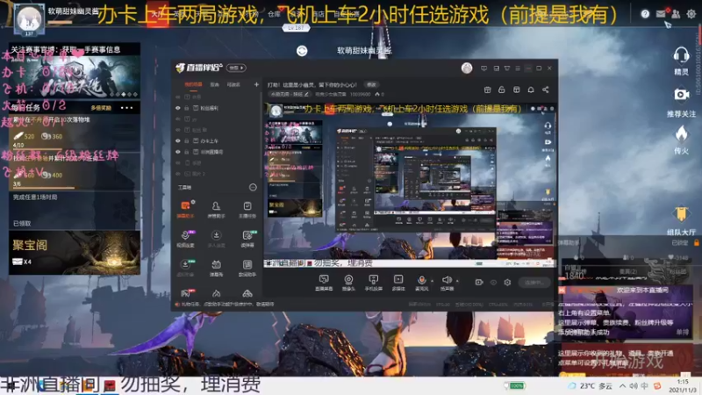This screenshot has width=702, height=395.
Task: Expand speaker options arrow next to 扬声器
Action: 457,281
